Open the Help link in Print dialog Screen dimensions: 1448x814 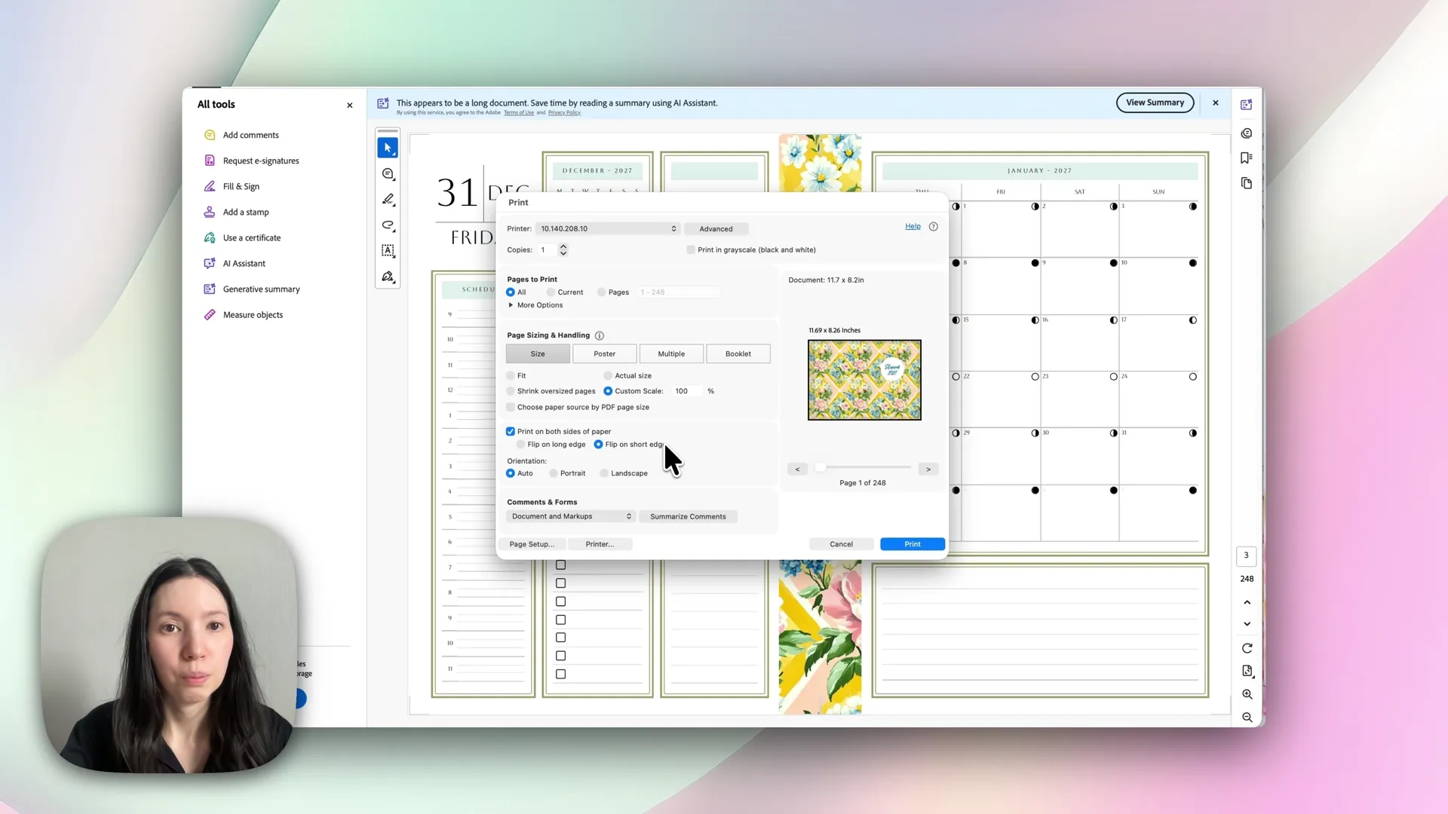tap(913, 226)
